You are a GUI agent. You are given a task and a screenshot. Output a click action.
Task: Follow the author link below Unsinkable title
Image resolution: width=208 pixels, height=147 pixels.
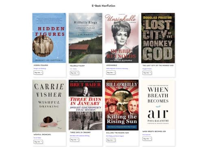117,68
